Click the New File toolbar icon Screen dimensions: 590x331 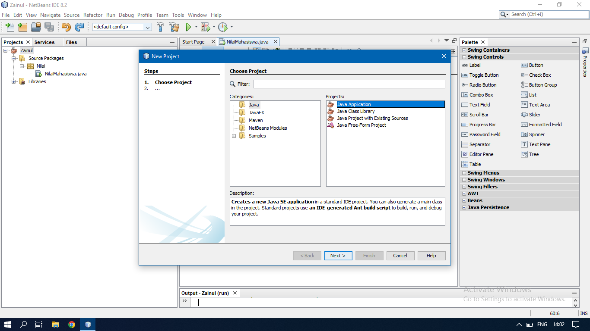(x=10, y=27)
